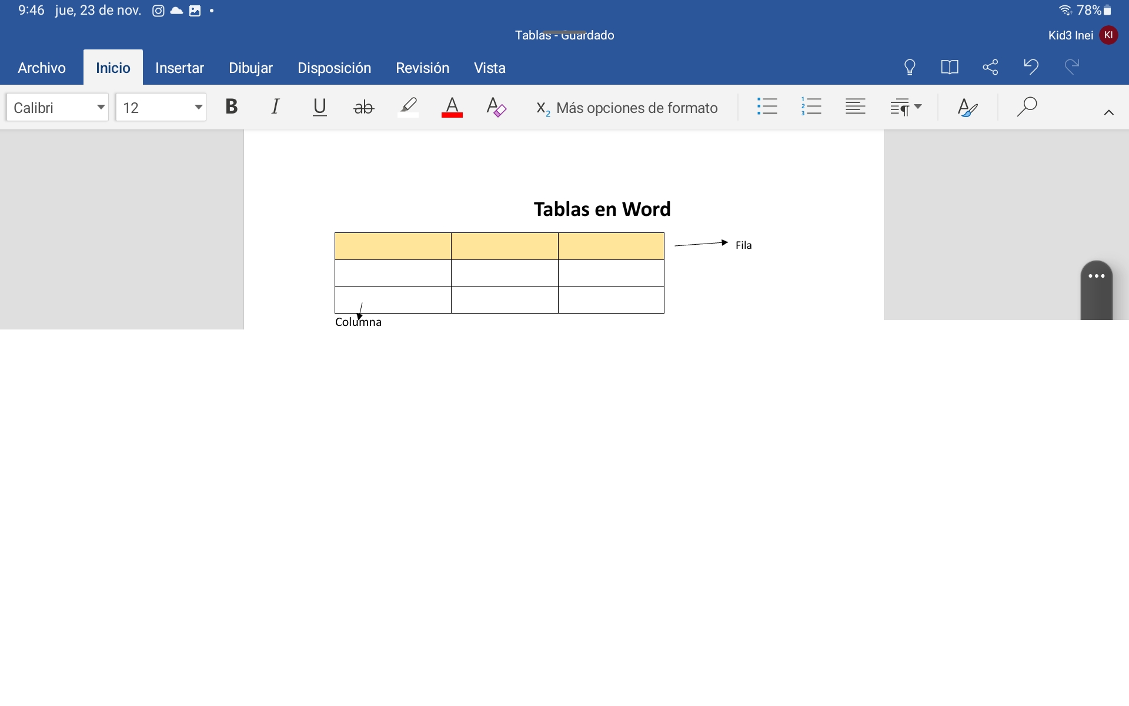Image resolution: width=1129 pixels, height=706 pixels.
Task: Toggle italic formatting
Action: tap(275, 107)
